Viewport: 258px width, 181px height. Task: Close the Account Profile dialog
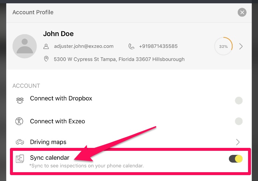[x=242, y=12]
